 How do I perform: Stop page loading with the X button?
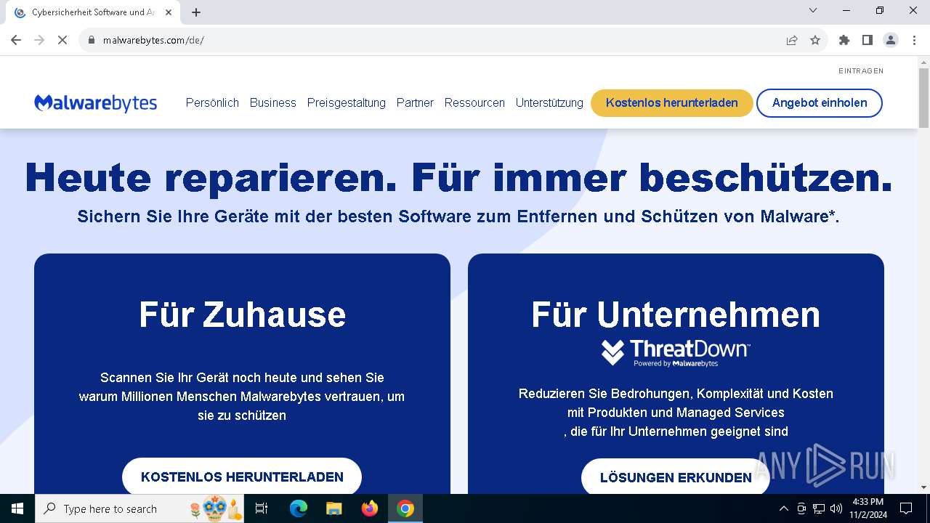[x=62, y=40]
